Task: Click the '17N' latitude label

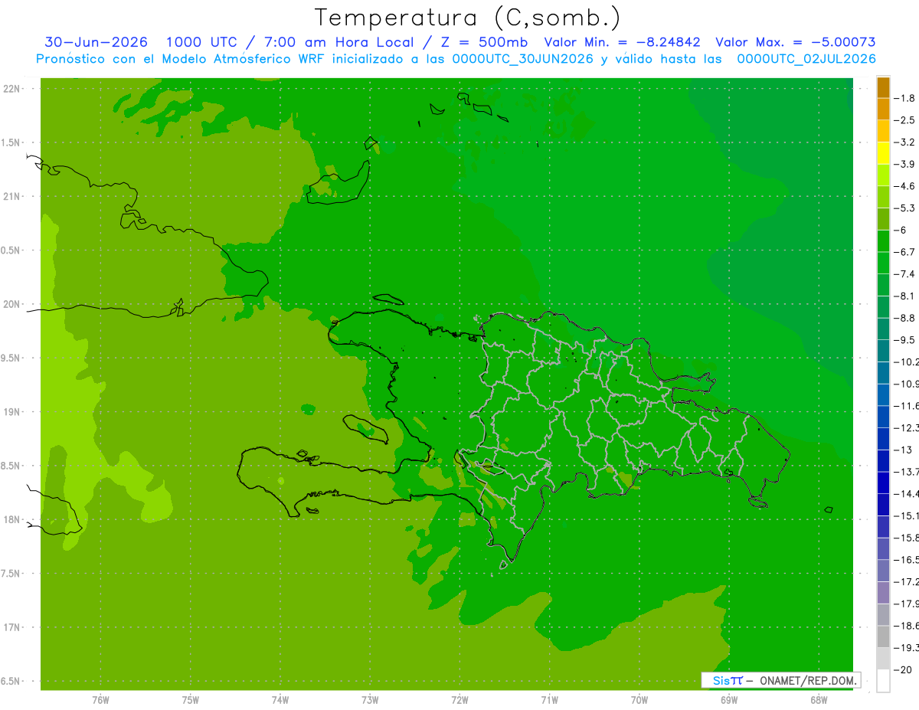Action: pyautogui.click(x=12, y=627)
